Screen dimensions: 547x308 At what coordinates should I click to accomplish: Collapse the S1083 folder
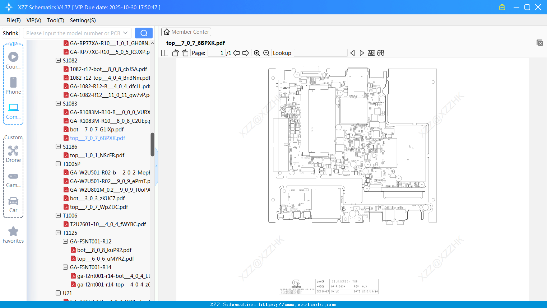[58, 103]
